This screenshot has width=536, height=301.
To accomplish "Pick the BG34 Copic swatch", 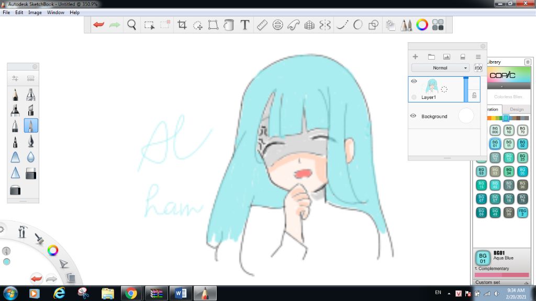I will (509, 171).
